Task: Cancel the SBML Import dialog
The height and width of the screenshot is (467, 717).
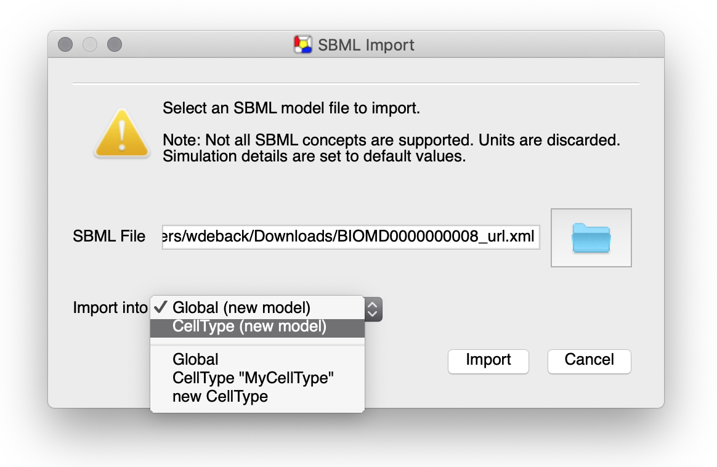Action: click(589, 361)
